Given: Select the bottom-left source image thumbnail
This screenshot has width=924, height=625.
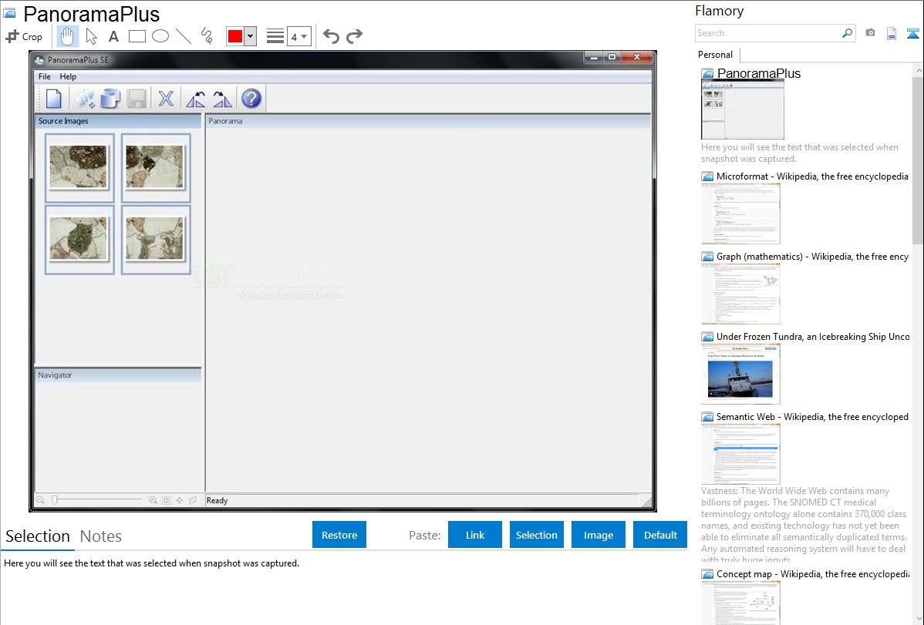Looking at the screenshot, I should (x=79, y=239).
